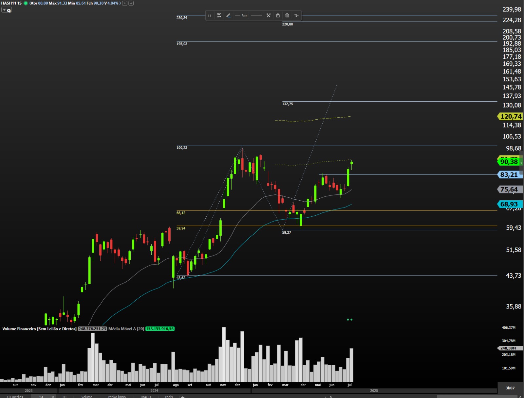Click the 3h07 countdown timer
This screenshot has height=398, width=524.
pos(510,388)
